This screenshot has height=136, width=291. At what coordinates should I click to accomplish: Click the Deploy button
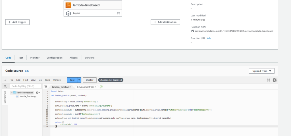[90, 80]
